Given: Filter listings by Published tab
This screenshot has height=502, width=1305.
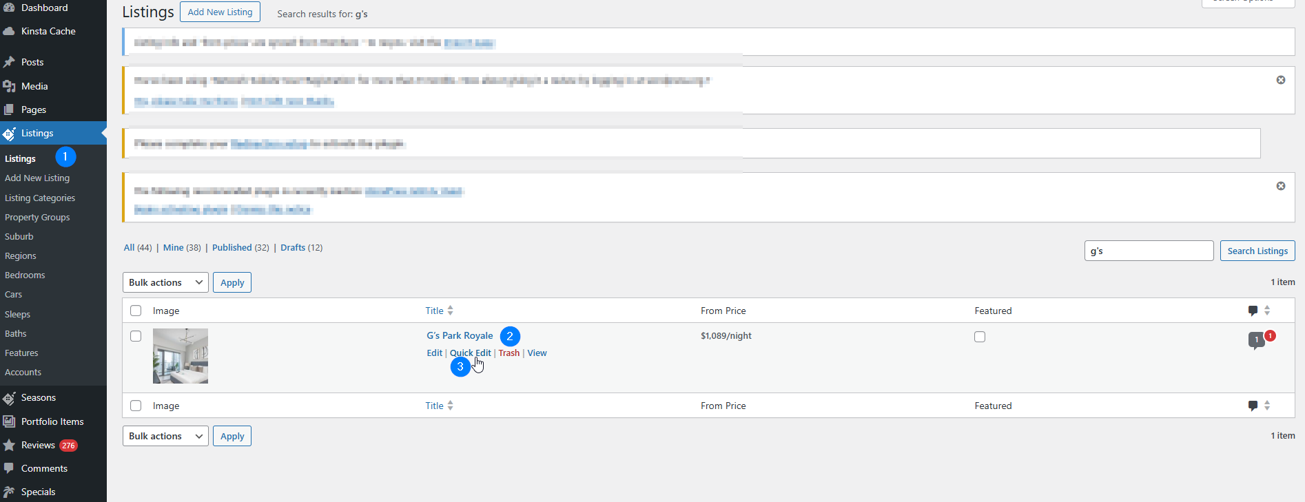Looking at the screenshot, I should (232, 248).
